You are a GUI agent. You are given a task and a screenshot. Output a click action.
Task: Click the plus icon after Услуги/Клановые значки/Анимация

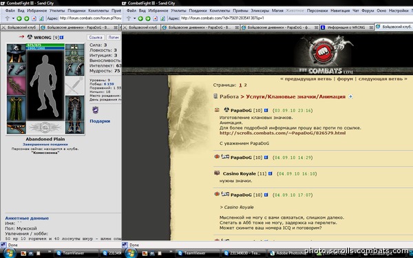pyautogui.click(x=350, y=96)
